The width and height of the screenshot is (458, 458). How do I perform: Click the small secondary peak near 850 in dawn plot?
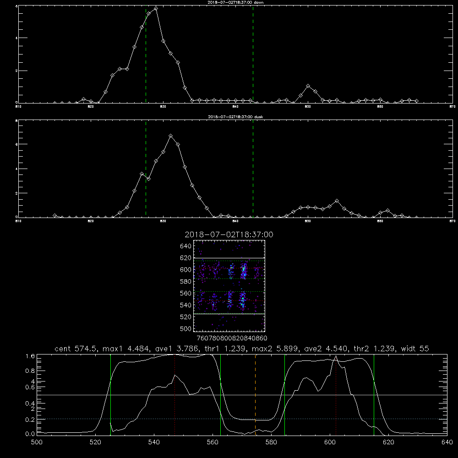pyautogui.click(x=308, y=86)
